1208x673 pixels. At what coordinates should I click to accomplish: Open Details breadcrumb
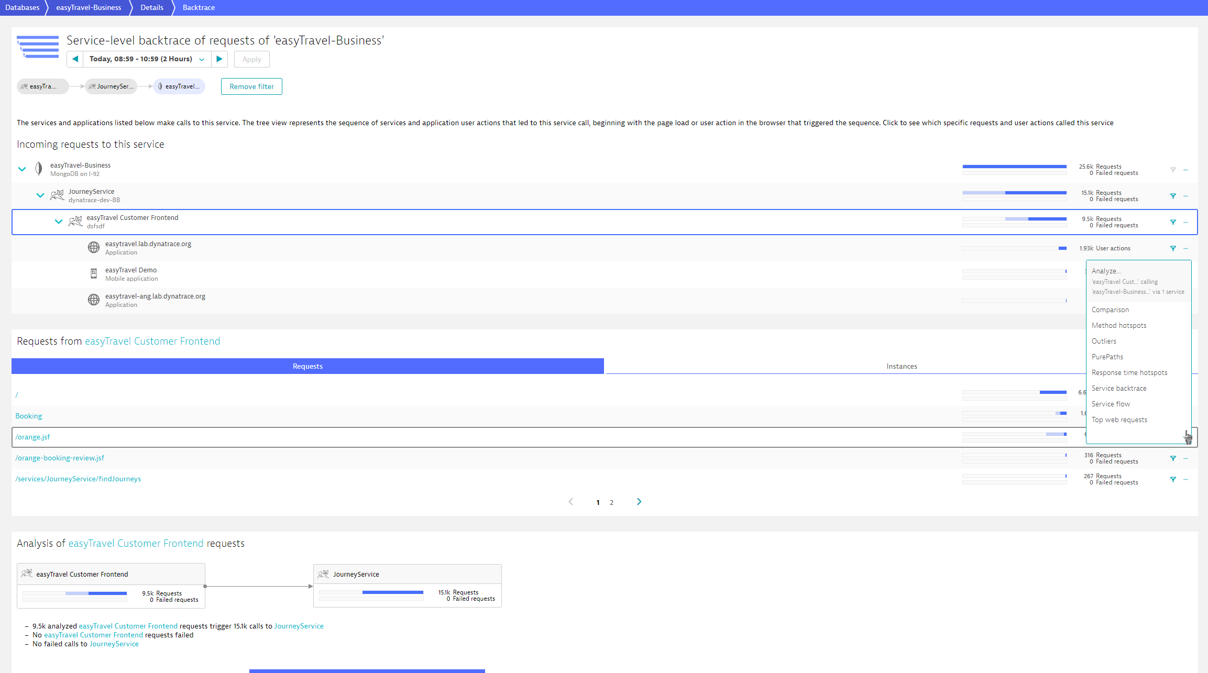(x=152, y=7)
